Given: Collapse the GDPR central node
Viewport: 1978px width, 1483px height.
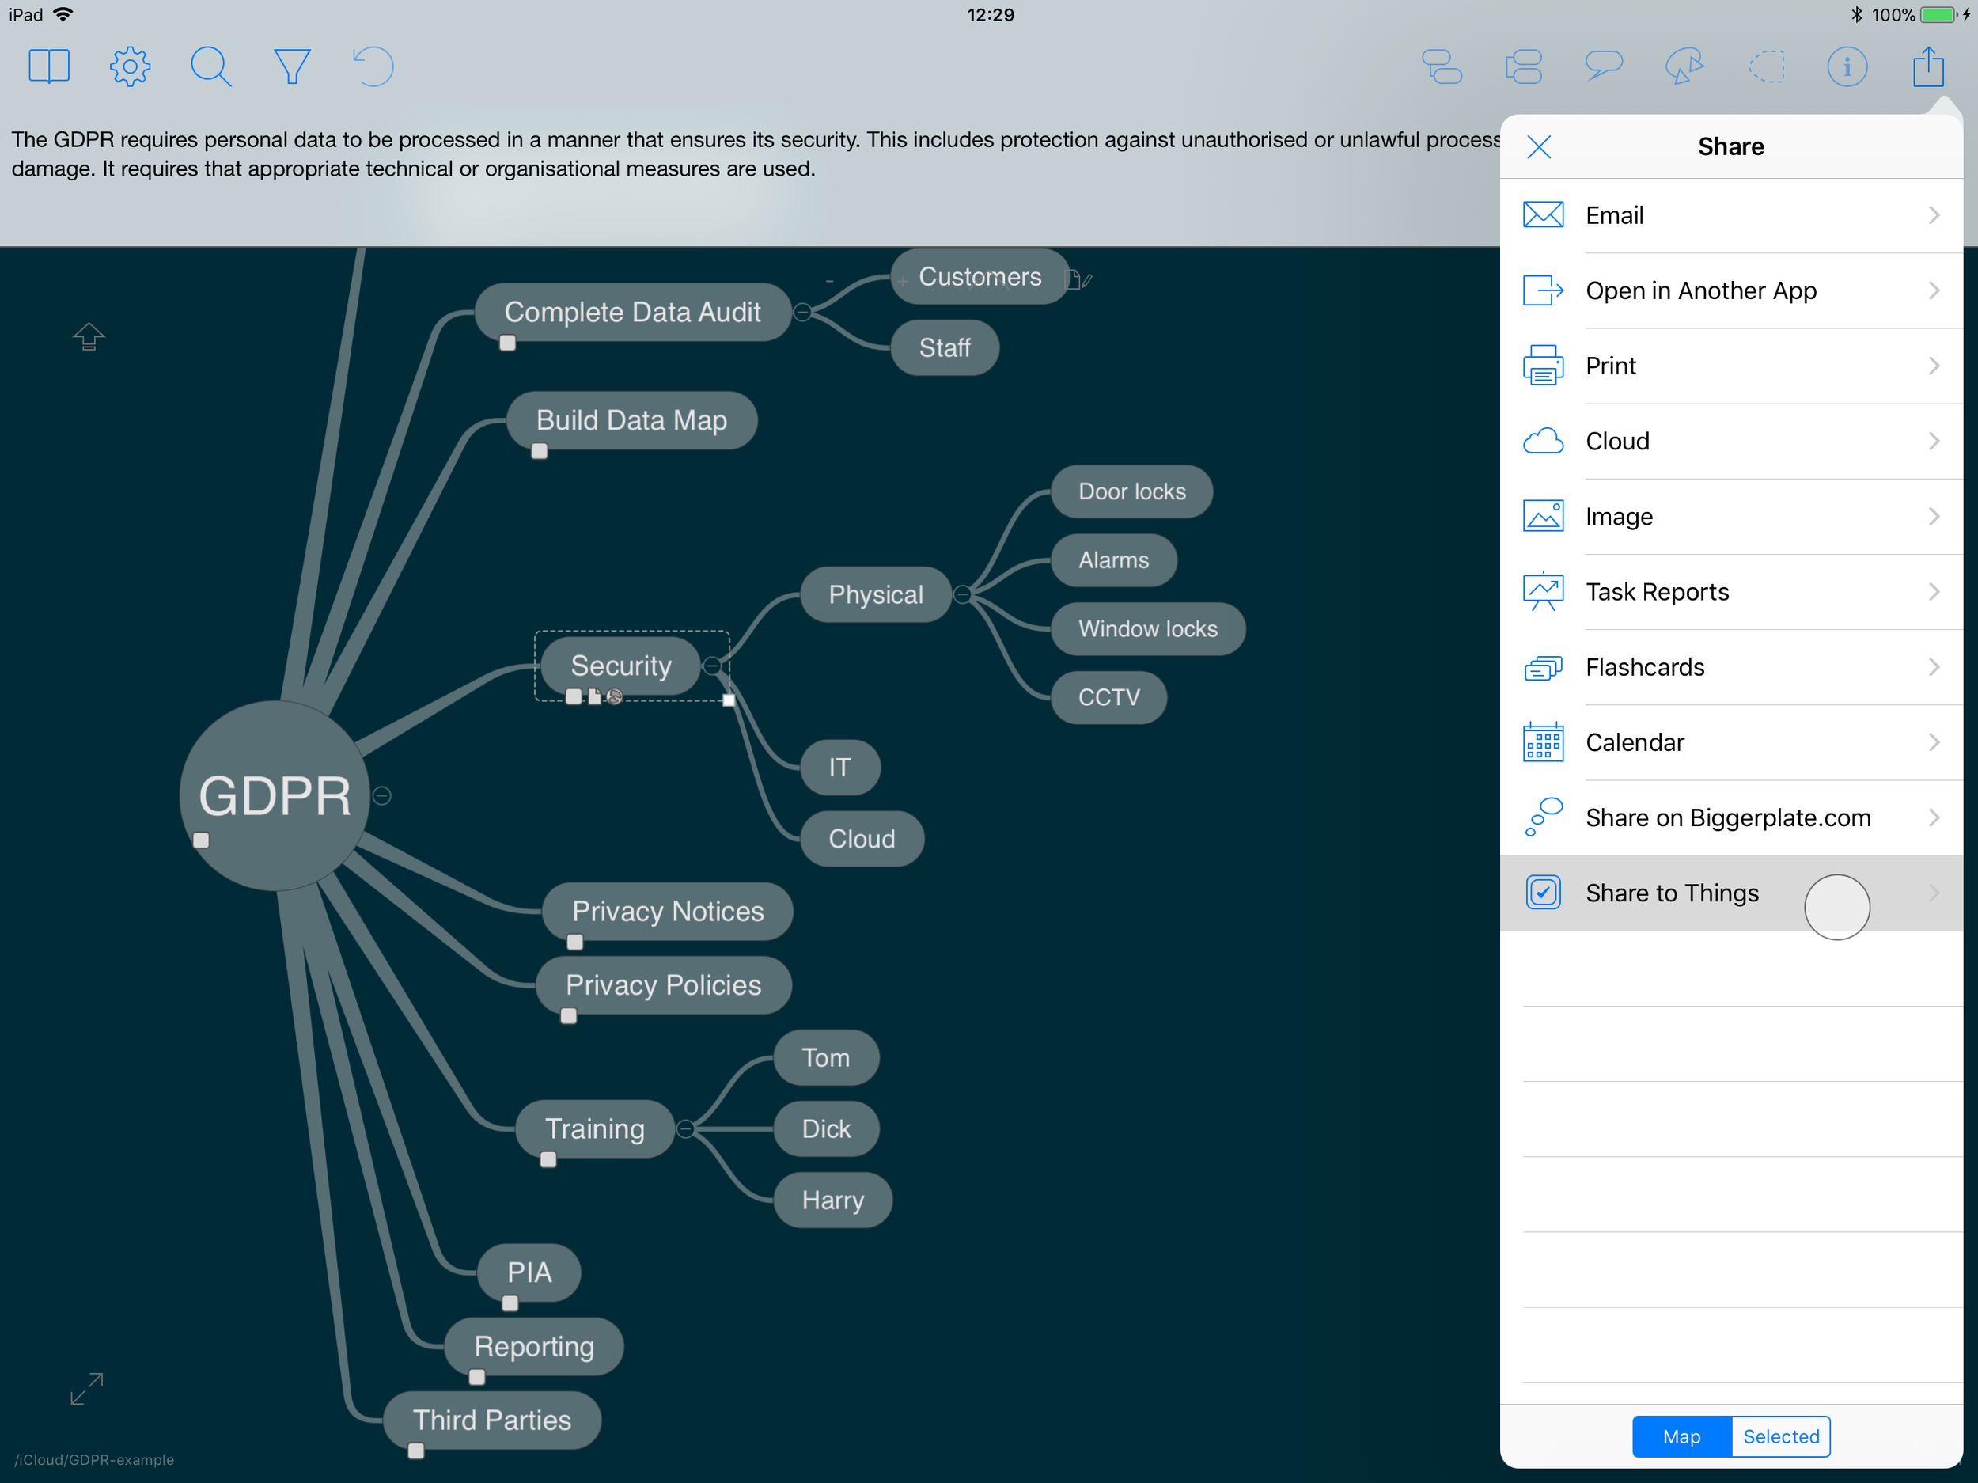Looking at the screenshot, I should click(x=382, y=795).
